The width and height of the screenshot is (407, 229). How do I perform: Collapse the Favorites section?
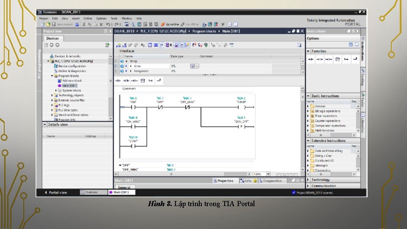pos(308,51)
